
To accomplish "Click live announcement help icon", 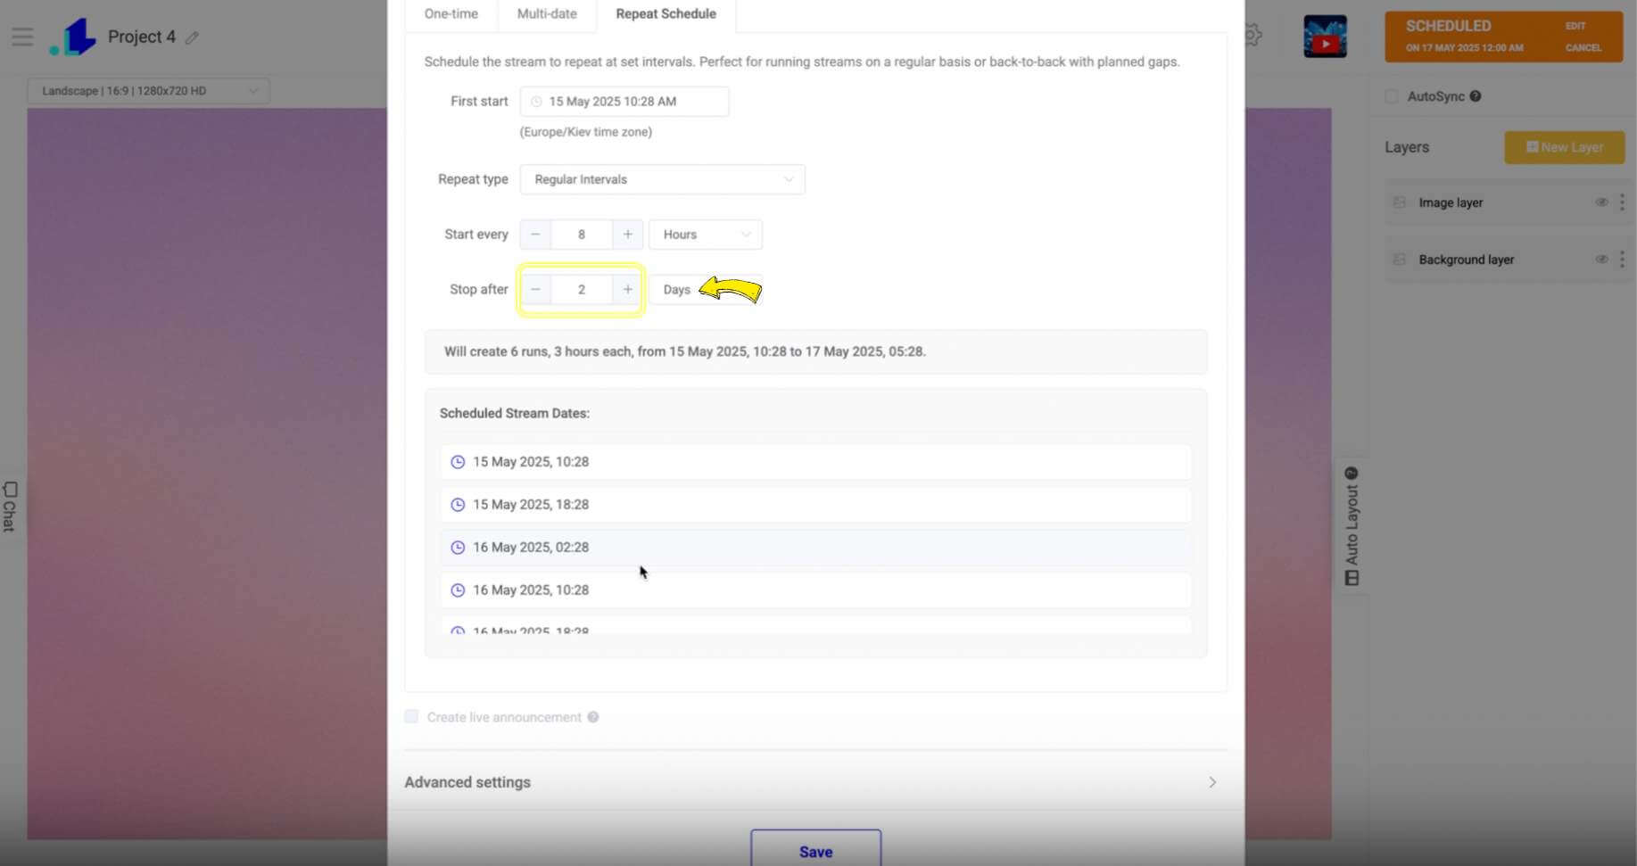I will [x=592, y=717].
